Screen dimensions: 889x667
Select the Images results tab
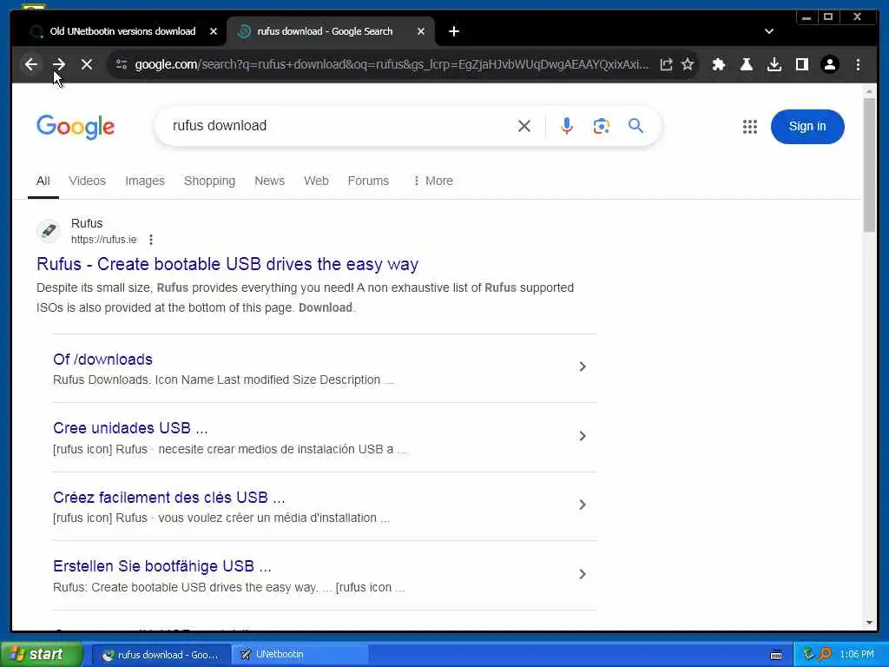coord(145,181)
